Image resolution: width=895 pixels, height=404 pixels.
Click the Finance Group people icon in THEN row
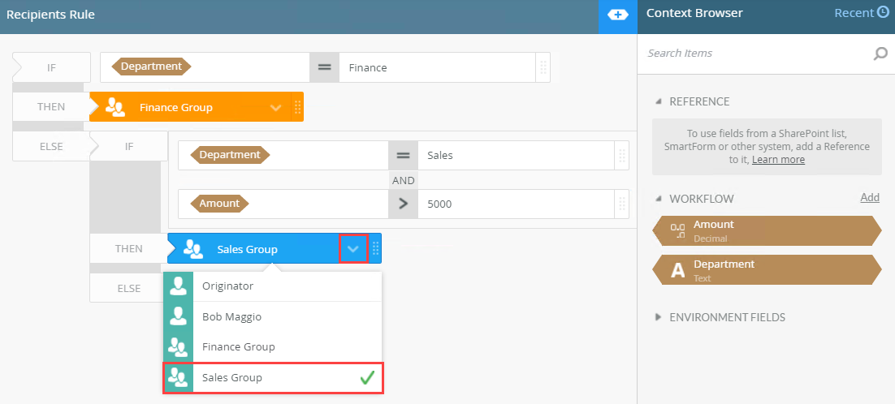115,107
